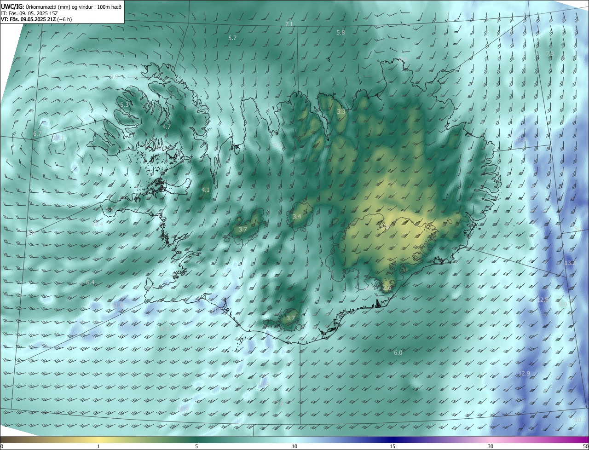589x450 pixels.
Task: Click the 4.1 value in west Iceland
Action: 206,190
